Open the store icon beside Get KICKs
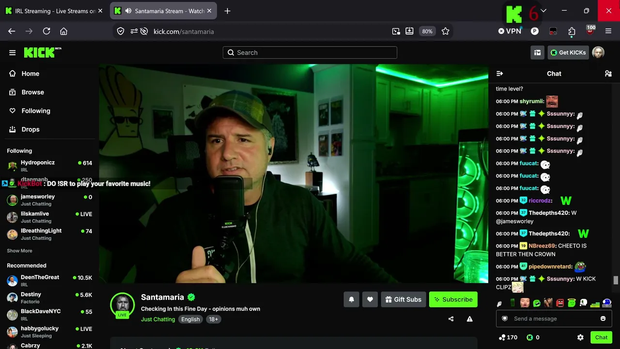Image resolution: width=620 pixels, height=349 pixels. pos(537,52)
